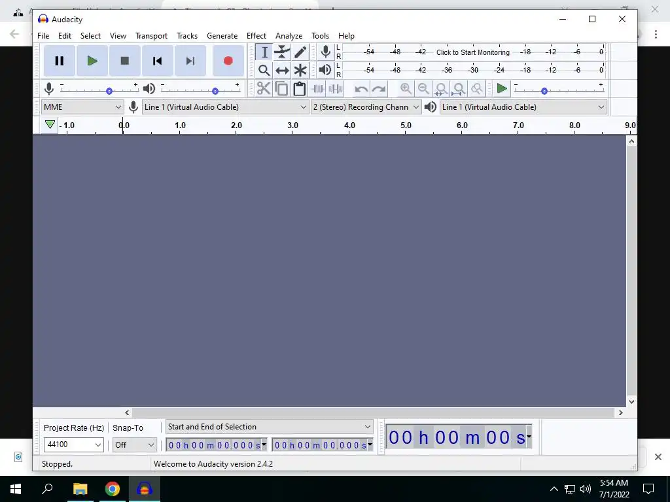Click the Play-at-speed green button

pos(502,89)
